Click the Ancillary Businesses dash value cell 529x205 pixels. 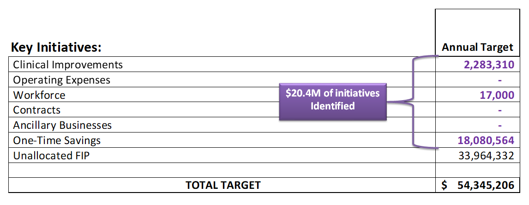(477, 125)
